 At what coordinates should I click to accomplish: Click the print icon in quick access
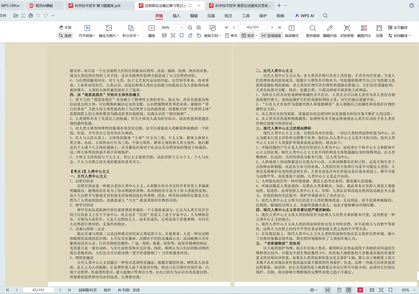click(x=31, y=16)
